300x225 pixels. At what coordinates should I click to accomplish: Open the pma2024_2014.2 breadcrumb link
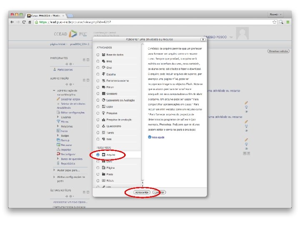80,44
